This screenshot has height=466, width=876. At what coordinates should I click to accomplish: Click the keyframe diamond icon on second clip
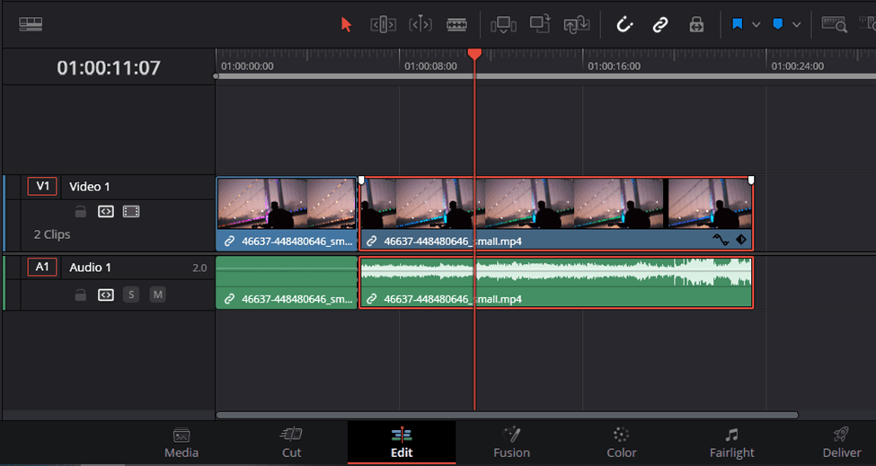point(741,240)
